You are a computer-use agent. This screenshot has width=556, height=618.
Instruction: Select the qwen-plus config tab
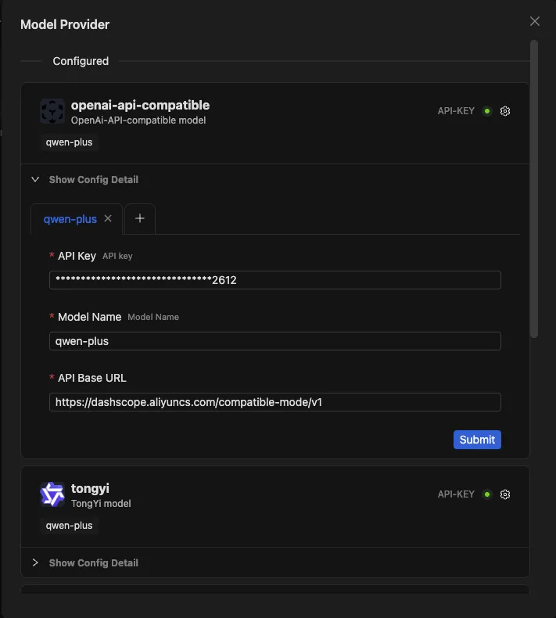70,220
